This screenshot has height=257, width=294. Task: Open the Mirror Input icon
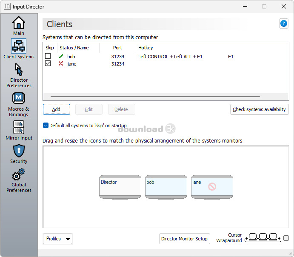click(x=19, y=127)
